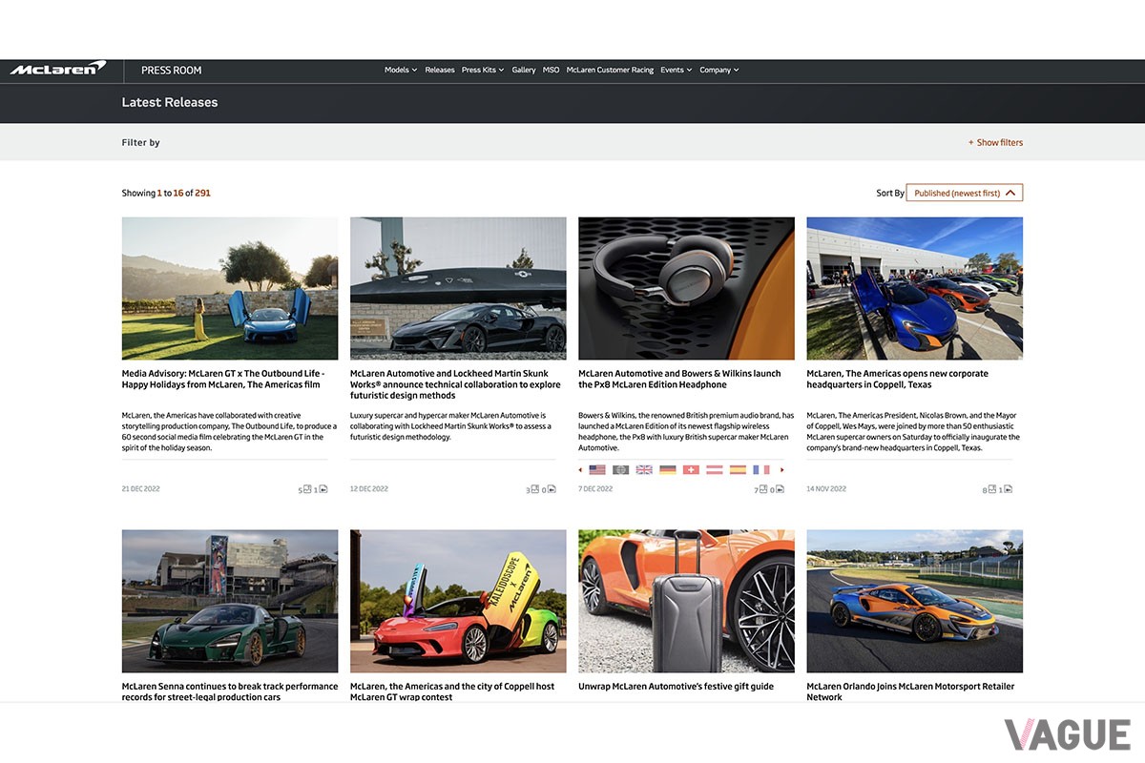1145x763 pixels.
Task: Open the McLaren Orlando Retailer Network headline
Action: pos(910,691)
